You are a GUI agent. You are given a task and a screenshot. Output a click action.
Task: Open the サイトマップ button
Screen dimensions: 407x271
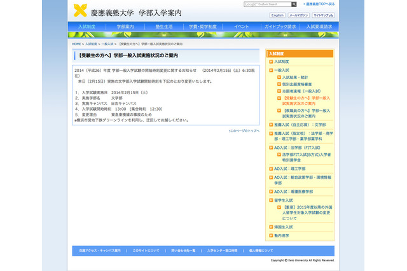(323, 15)
